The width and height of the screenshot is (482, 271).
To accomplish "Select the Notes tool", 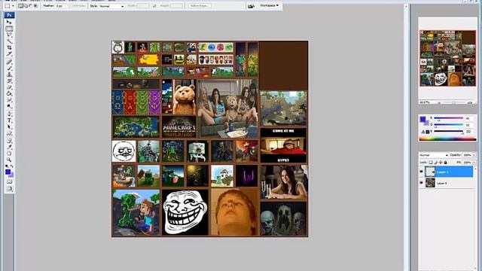I will pyautogui.click(x=9, y=141).
